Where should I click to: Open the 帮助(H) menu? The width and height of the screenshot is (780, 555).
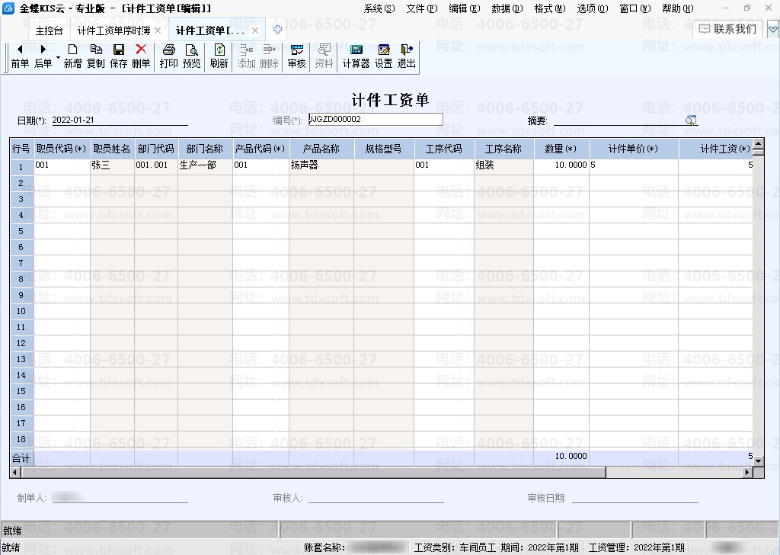coord(677,8)
